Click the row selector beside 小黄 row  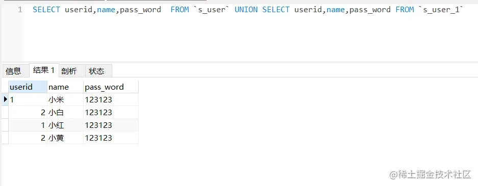coord(5,138)
